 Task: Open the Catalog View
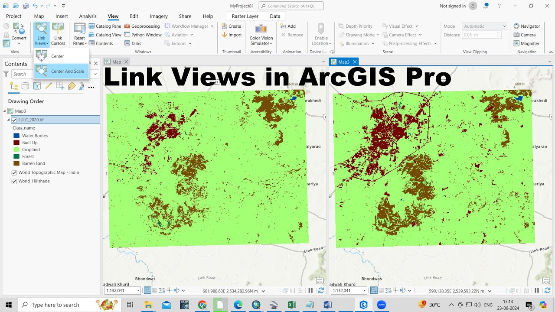[x=105, y=35]
